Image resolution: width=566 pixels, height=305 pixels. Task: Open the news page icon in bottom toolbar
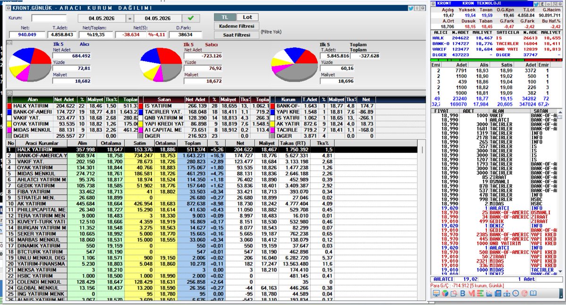point(498,293)
